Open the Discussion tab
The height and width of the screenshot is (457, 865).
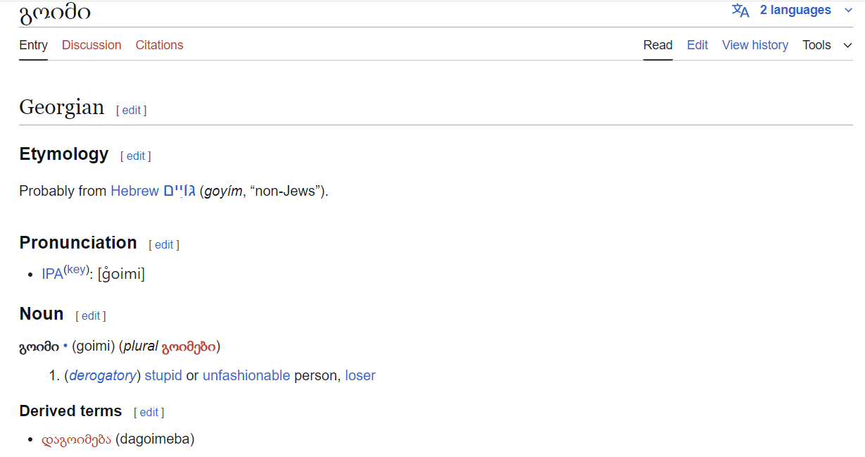[x=91, y=45]
